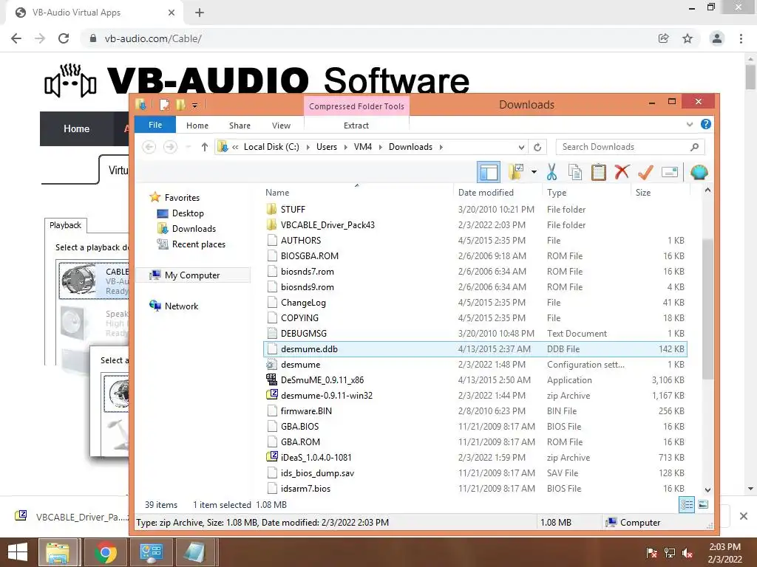Click the folder options icon in toolbar
The width and height of the screenshot is (757, 567).
(x=515, y=172)
